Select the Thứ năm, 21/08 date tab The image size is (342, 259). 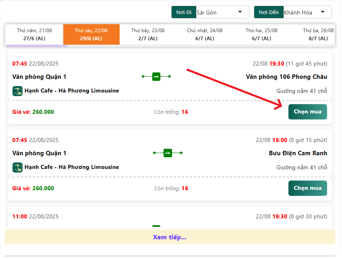point(35,35)
